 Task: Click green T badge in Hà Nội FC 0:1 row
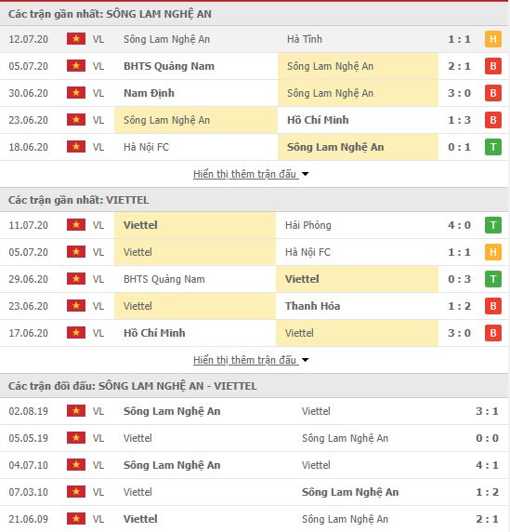pos(493,147)
